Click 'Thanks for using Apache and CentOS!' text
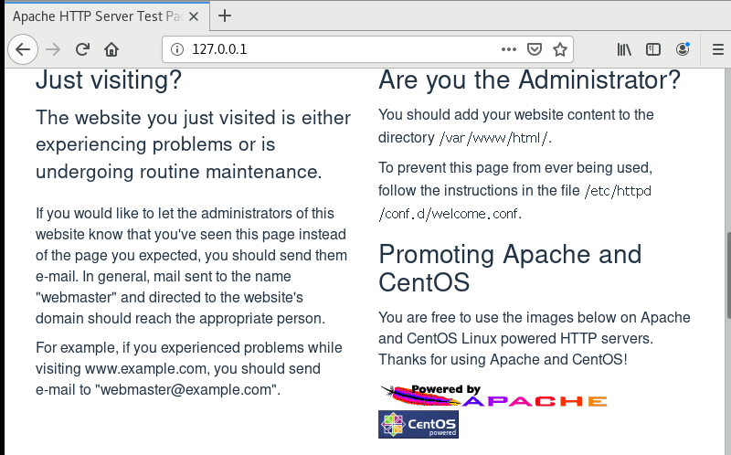The width and height of the screenshot is (731, 455). [x=503, y=359]
